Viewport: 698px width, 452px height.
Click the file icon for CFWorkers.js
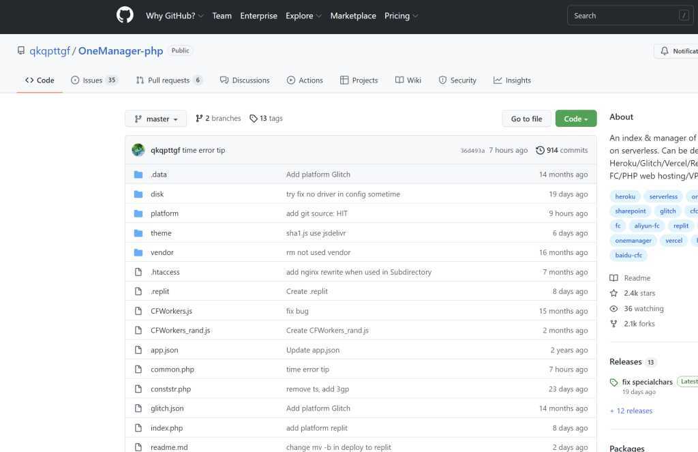coord(138,311)
